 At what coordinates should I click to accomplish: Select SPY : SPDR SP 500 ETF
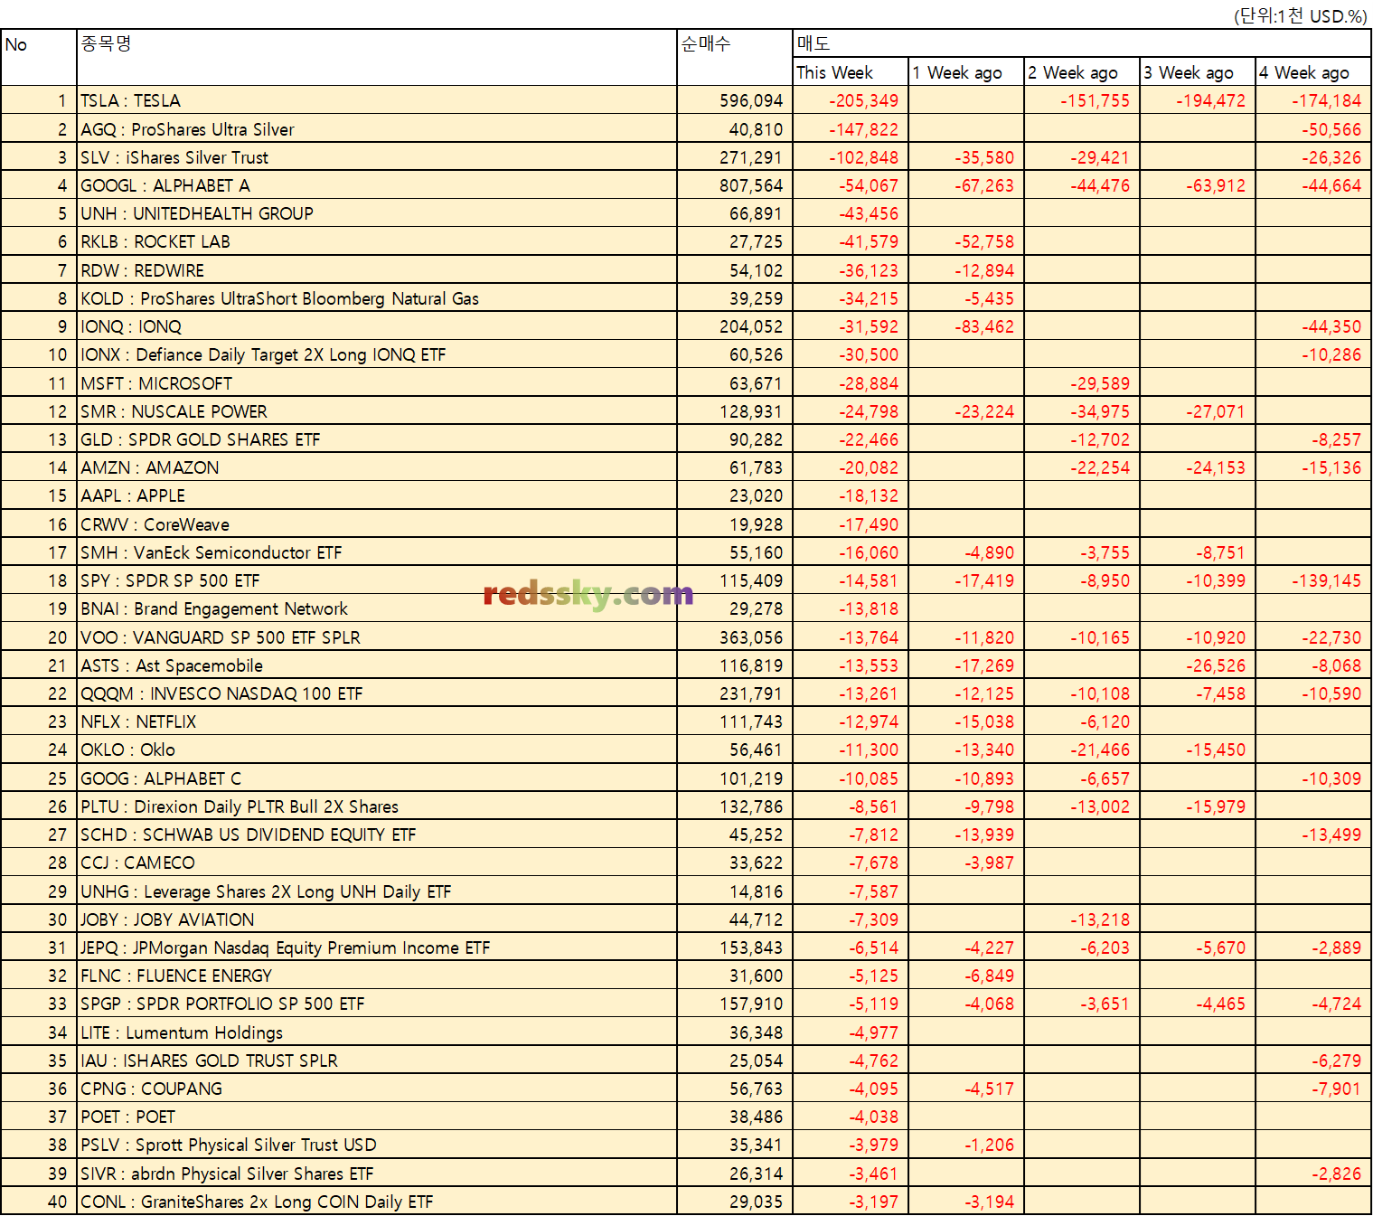pyautogui.click(x=376, y=580)
